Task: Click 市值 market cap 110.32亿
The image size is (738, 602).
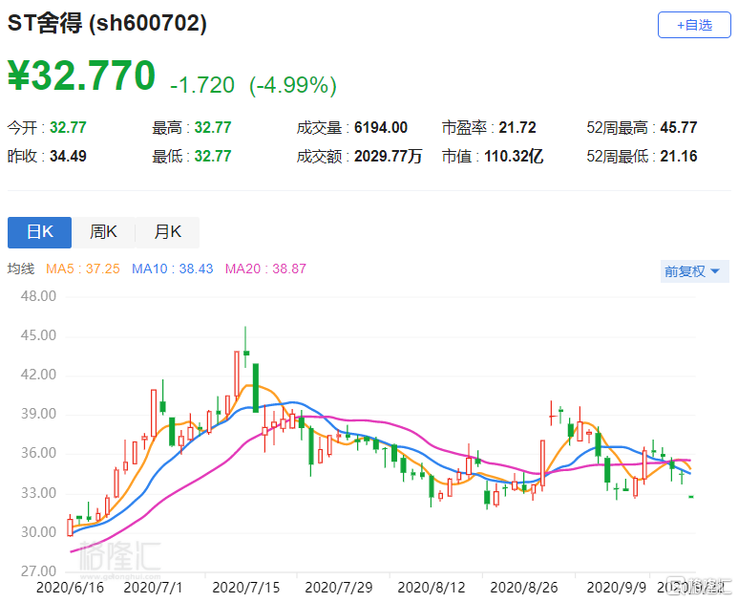Action: click(x=514, y=157)
